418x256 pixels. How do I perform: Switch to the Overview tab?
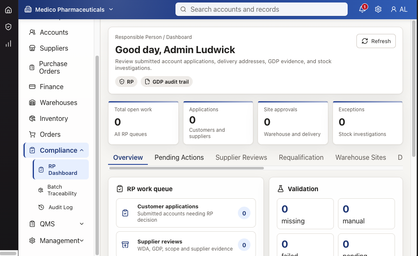click(x=128, y=158)
